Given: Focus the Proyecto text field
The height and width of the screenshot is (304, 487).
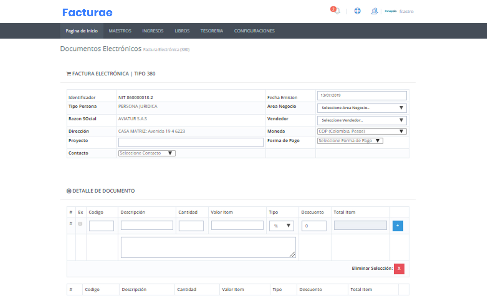Looking at the screenshot, I should pyautogui.click(x=191, y=142).
